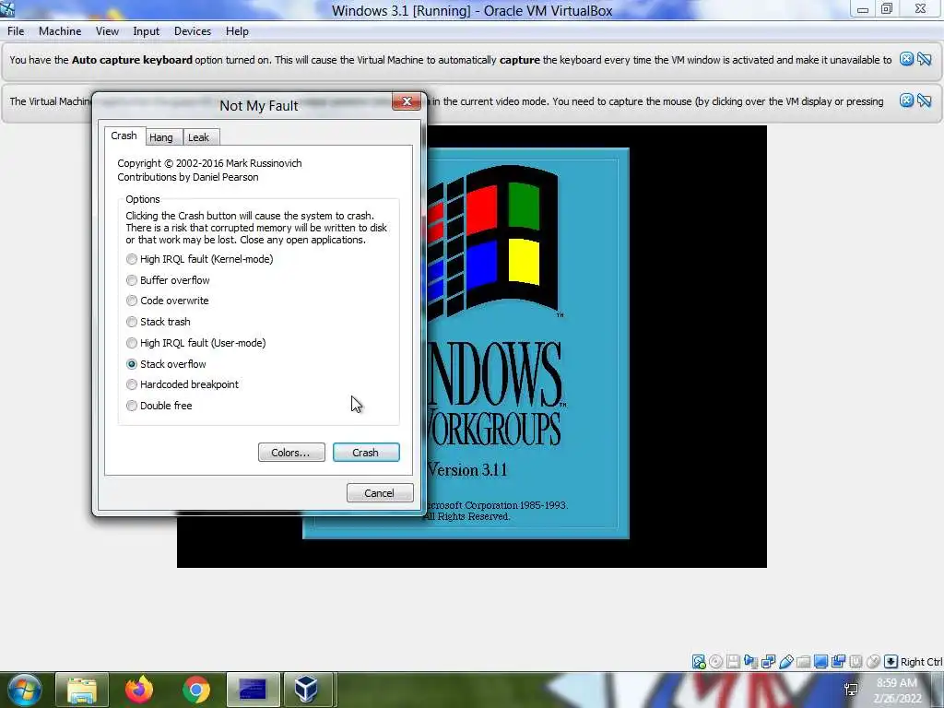Switch to the Leak tab
Image resolution: width=944 pixels, height=708 pixels.
199,137
